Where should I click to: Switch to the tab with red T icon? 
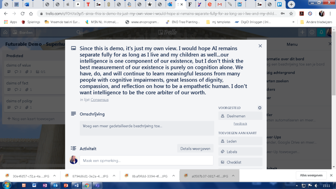(x=88, y=4)
